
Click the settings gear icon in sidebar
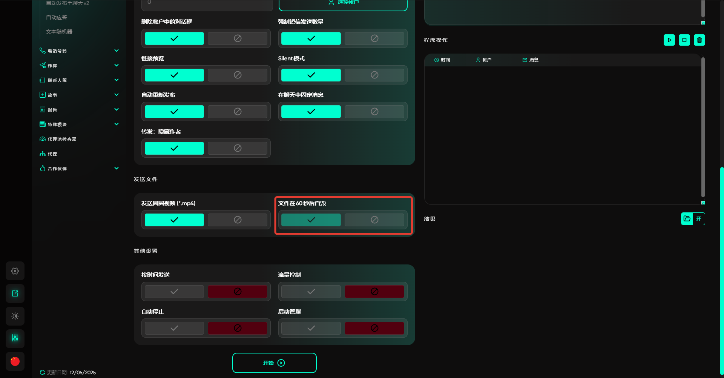(15, 271)
